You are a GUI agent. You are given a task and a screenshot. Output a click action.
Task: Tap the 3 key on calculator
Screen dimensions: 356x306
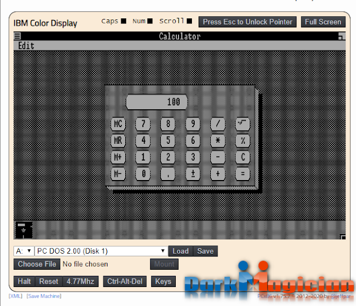193,157
